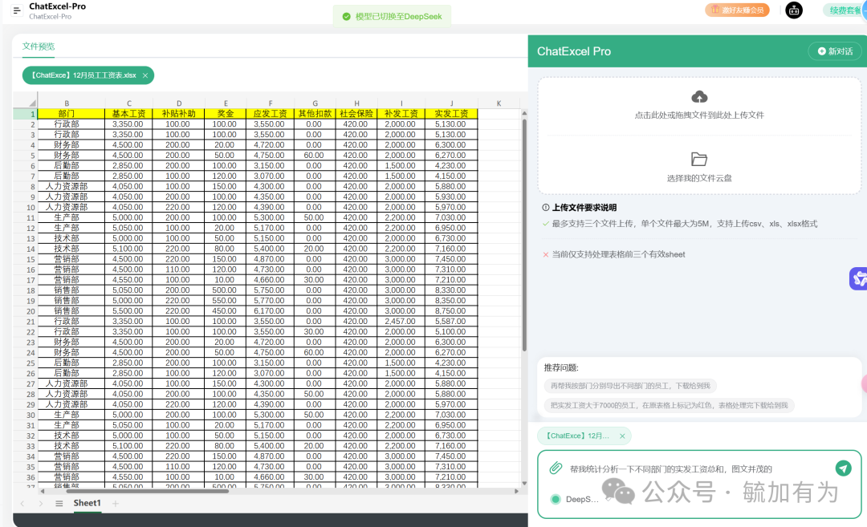Click cell 8,750.00 in row 20

(x=451, y=311)
